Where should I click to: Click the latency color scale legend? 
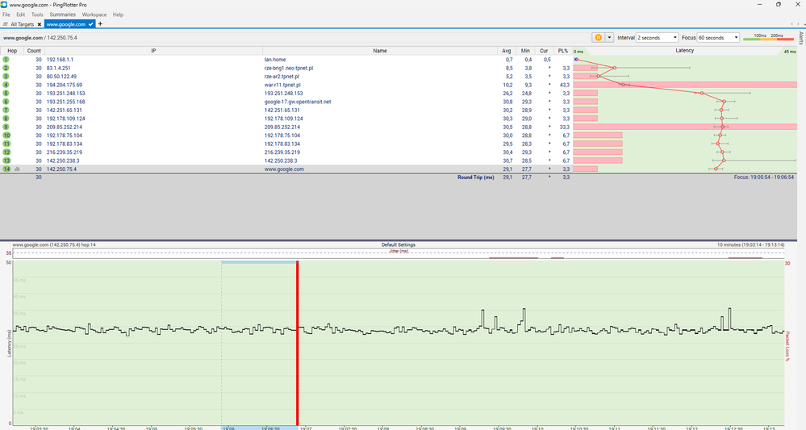pyautogui.click(x=767, y=37)
